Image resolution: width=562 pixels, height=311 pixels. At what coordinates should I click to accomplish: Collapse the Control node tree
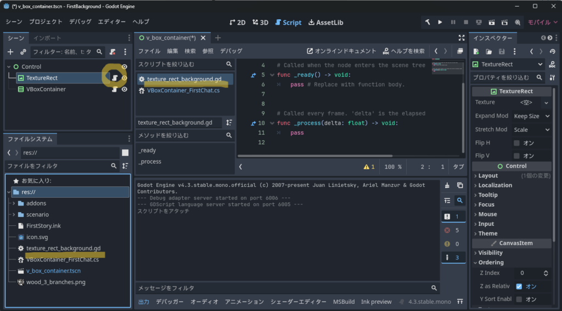pos(9,66)
